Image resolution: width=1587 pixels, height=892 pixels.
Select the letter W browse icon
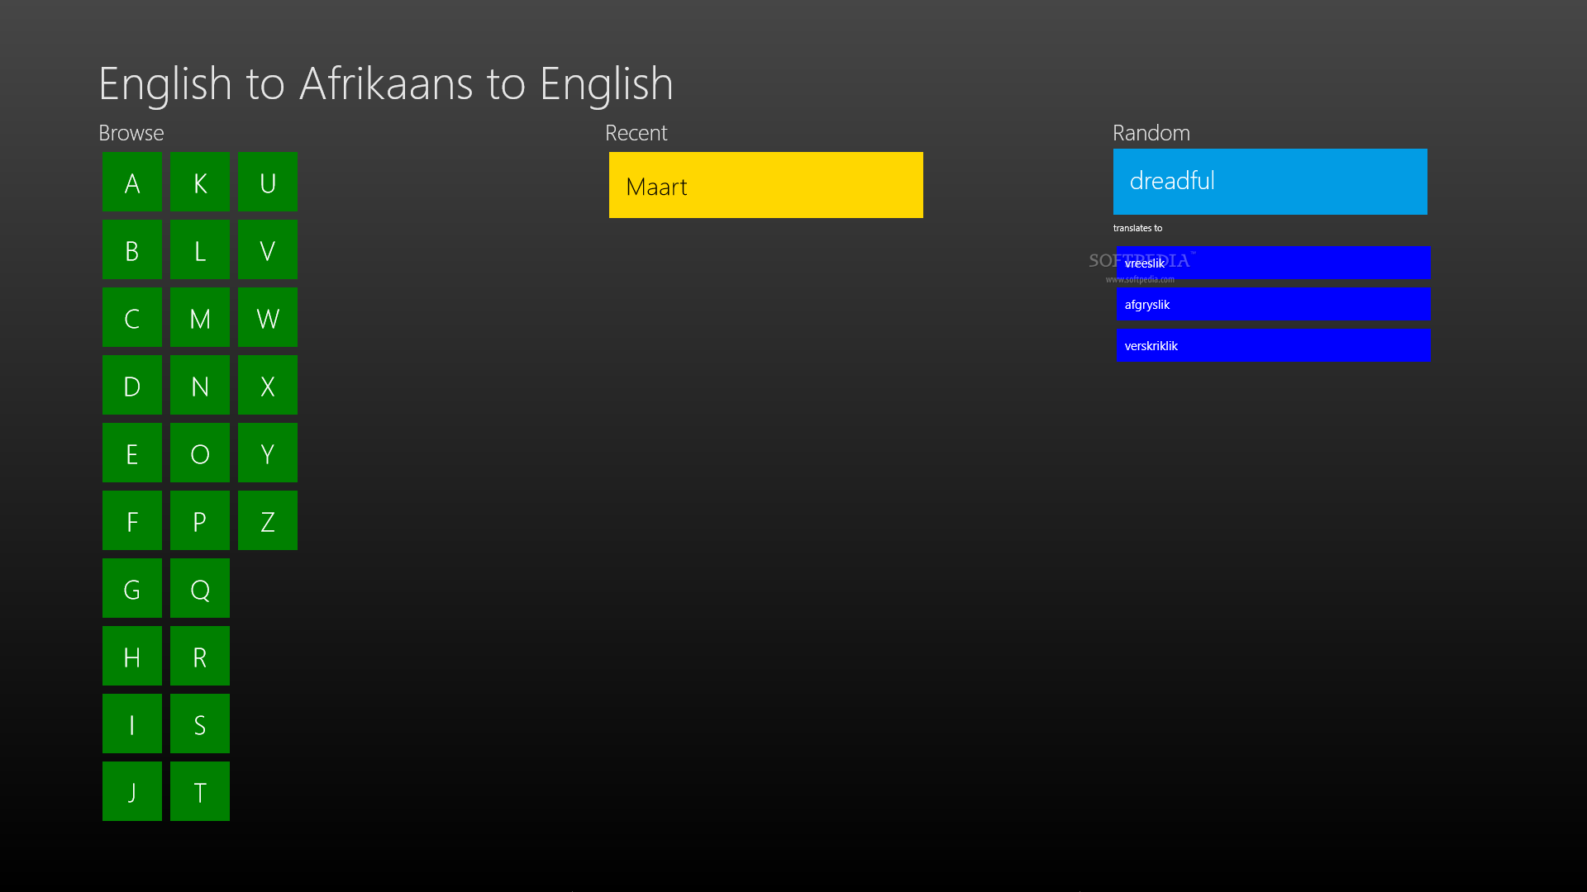pos(267,317)
